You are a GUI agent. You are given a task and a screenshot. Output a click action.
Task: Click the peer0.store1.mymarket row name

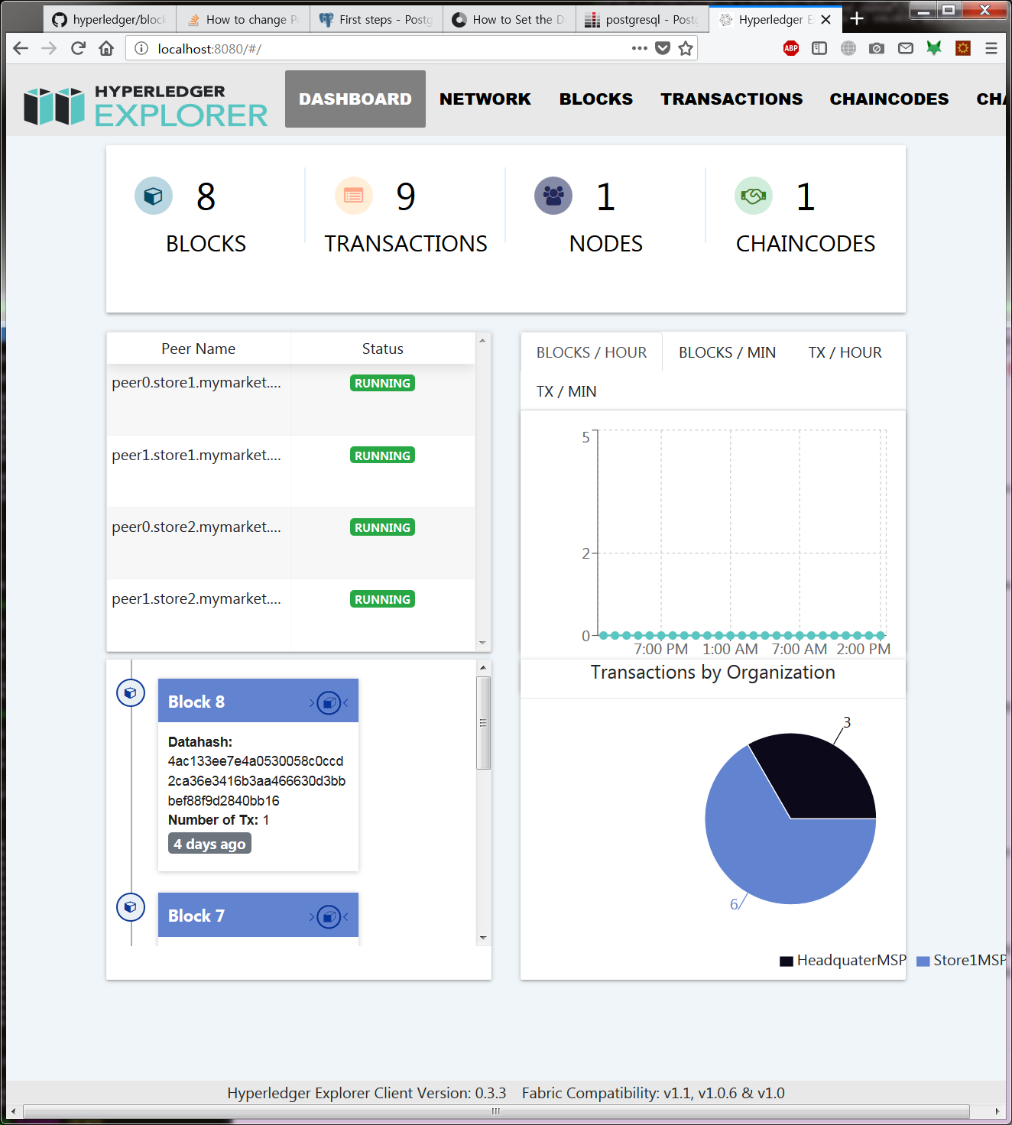(196, 382)
